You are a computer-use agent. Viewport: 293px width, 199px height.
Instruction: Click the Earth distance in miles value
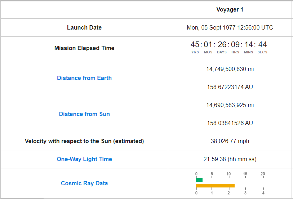pos(230,69)
